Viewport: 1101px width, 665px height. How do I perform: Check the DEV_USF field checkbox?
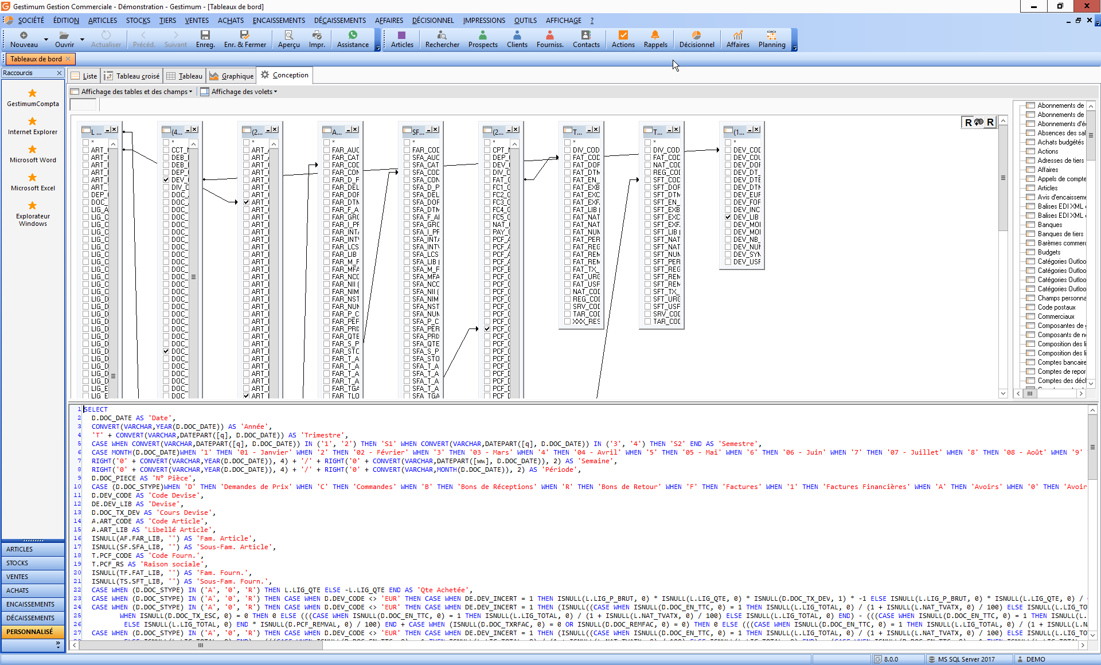[728, 262]
